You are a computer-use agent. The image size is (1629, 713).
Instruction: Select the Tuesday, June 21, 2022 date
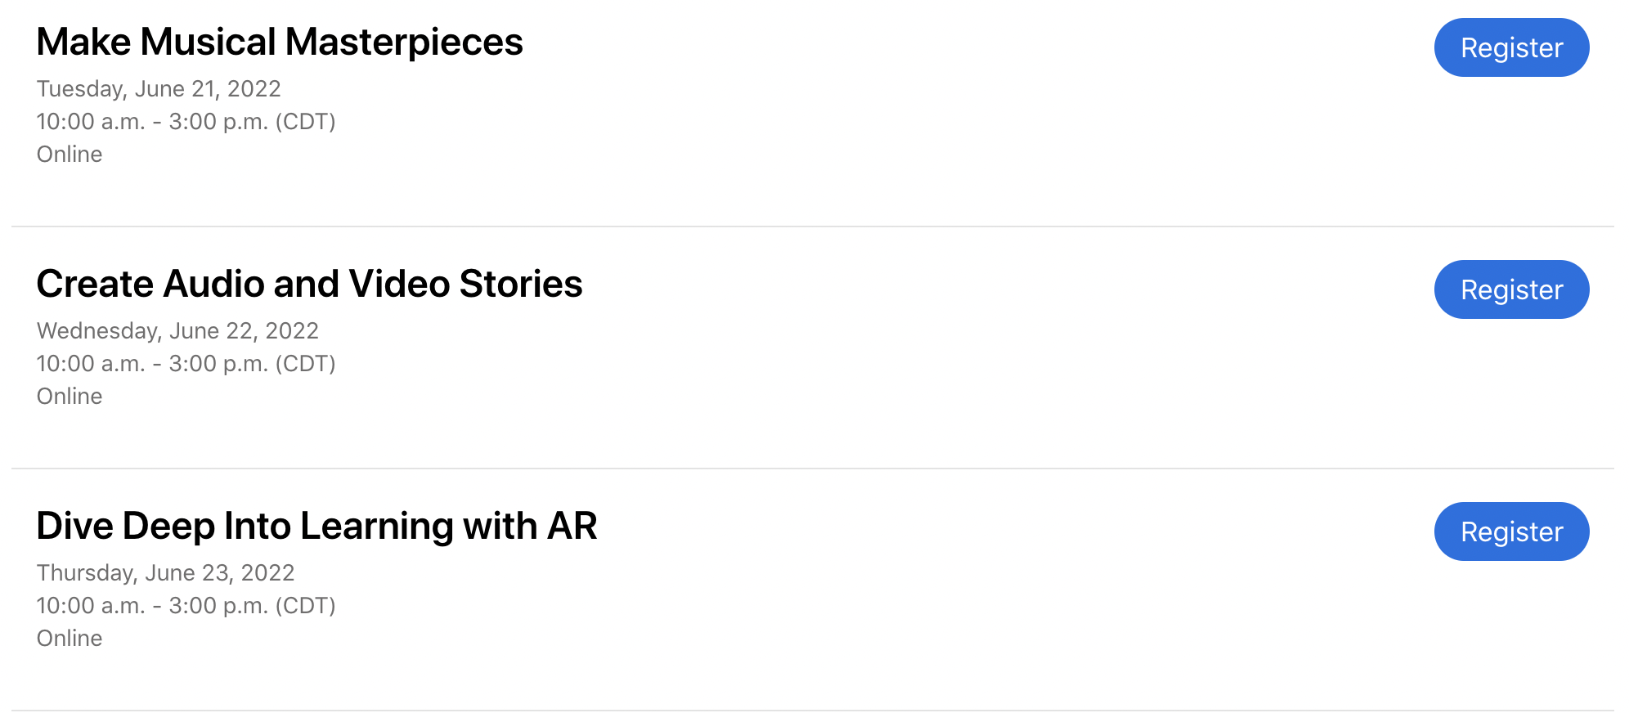[159, 88]
